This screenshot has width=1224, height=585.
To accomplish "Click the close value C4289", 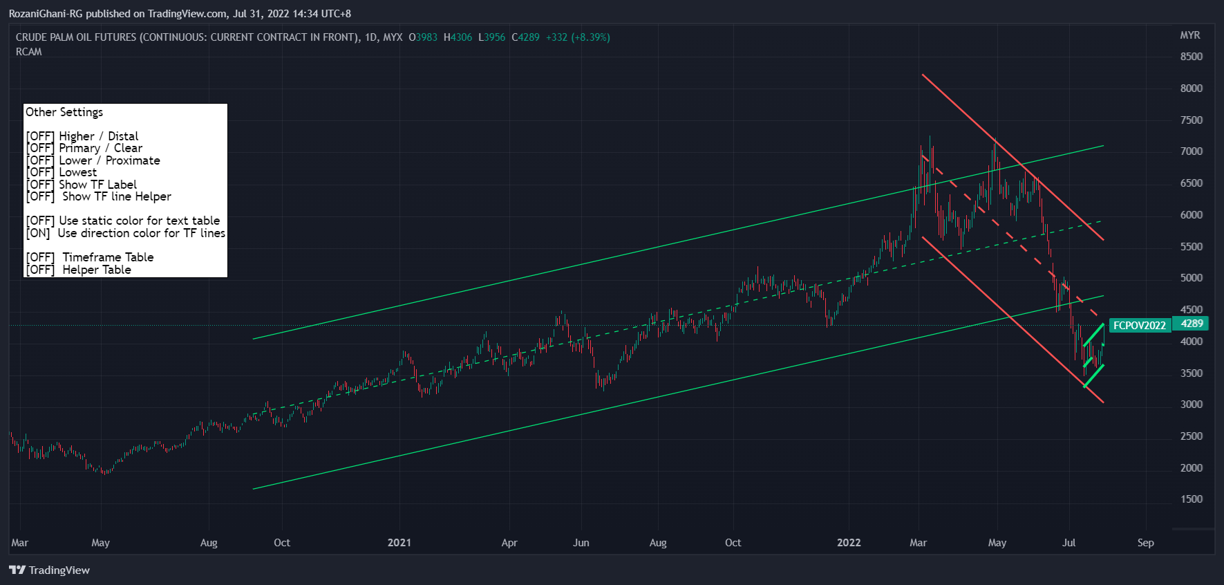I will pyautogui.click(x=525, y=37).
